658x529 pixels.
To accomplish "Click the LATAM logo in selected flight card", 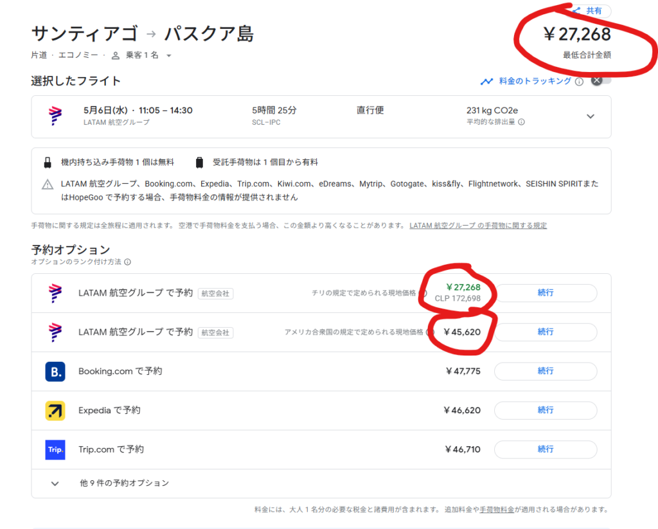I will click(55, 116).
